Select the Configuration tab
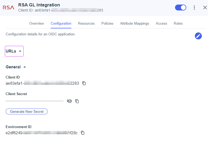This screenshot has width=208, height=142. 61,24
